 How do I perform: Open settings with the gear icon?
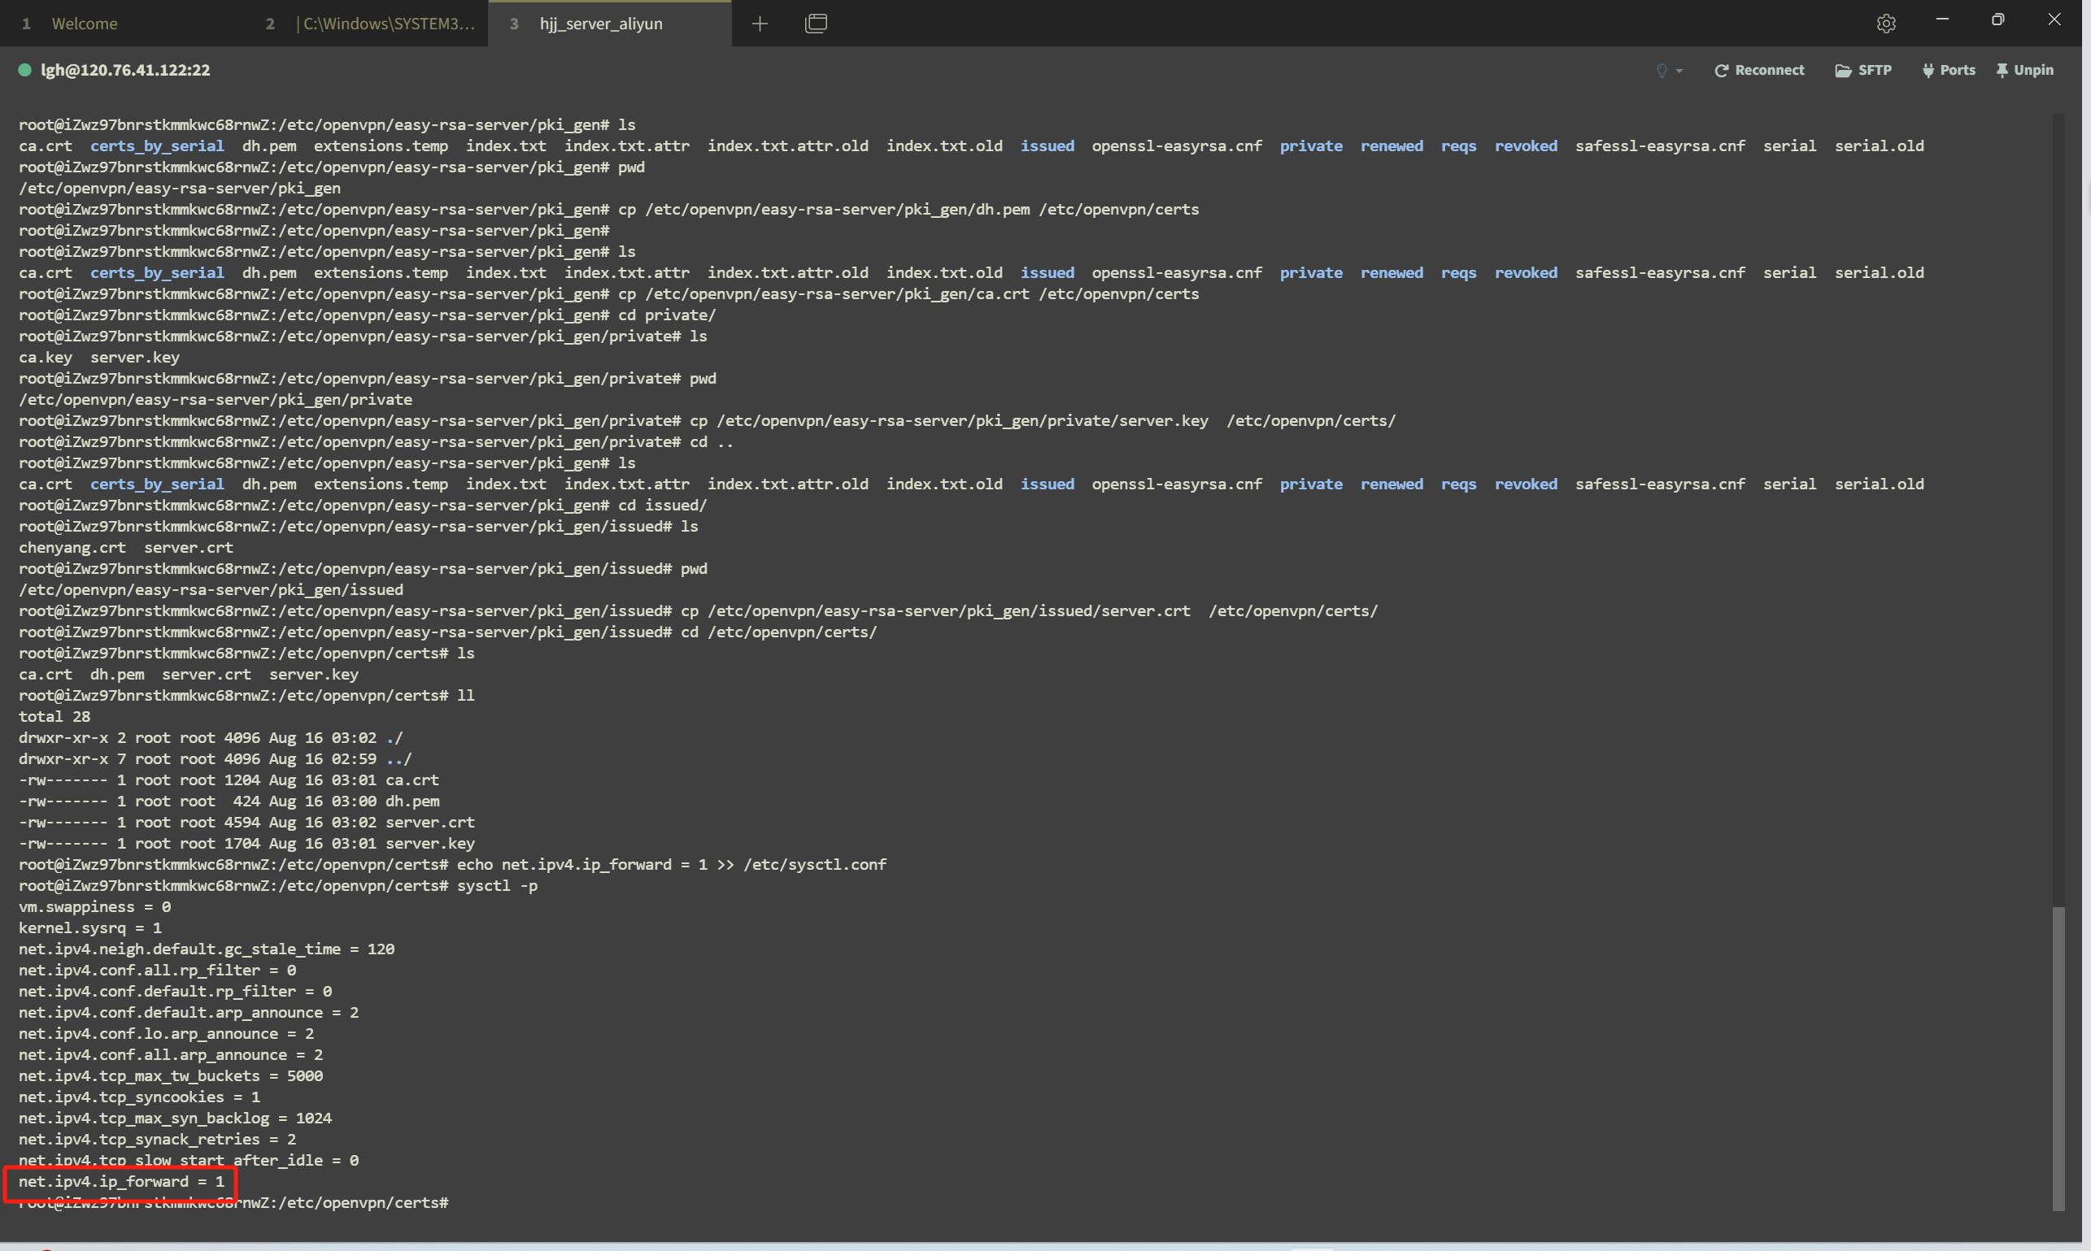1886,24
